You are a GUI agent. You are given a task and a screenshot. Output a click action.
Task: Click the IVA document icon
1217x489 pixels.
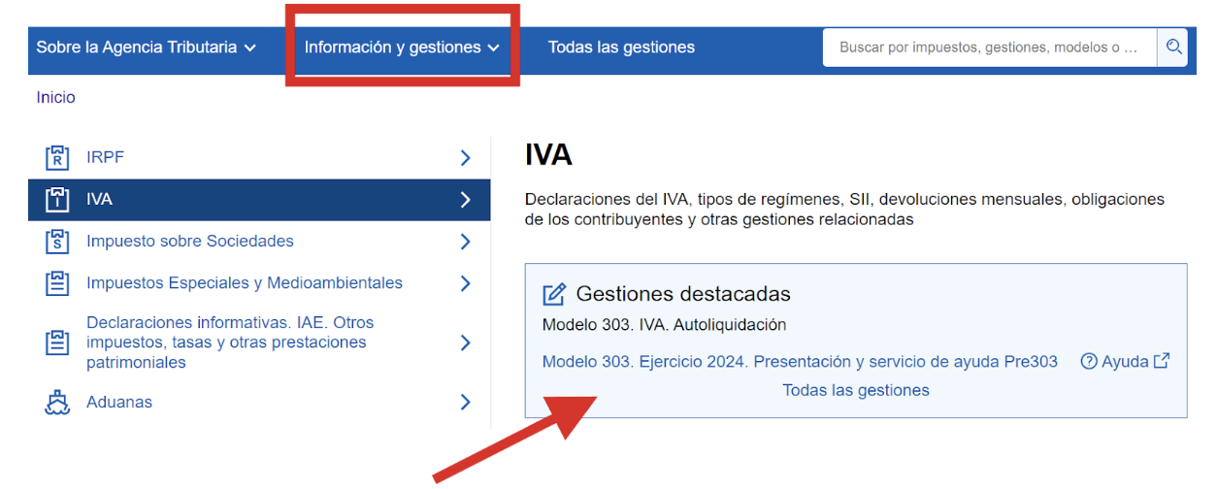point(58,200)
